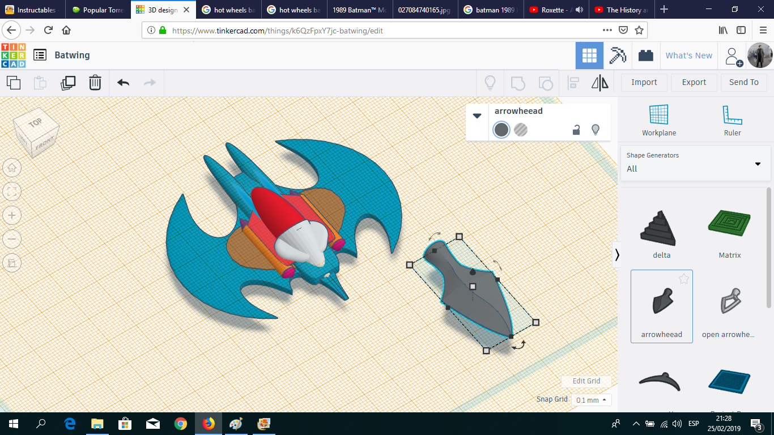Open the What's New link
The width and height of the screenshot is (774, 435).
(689, 56)
